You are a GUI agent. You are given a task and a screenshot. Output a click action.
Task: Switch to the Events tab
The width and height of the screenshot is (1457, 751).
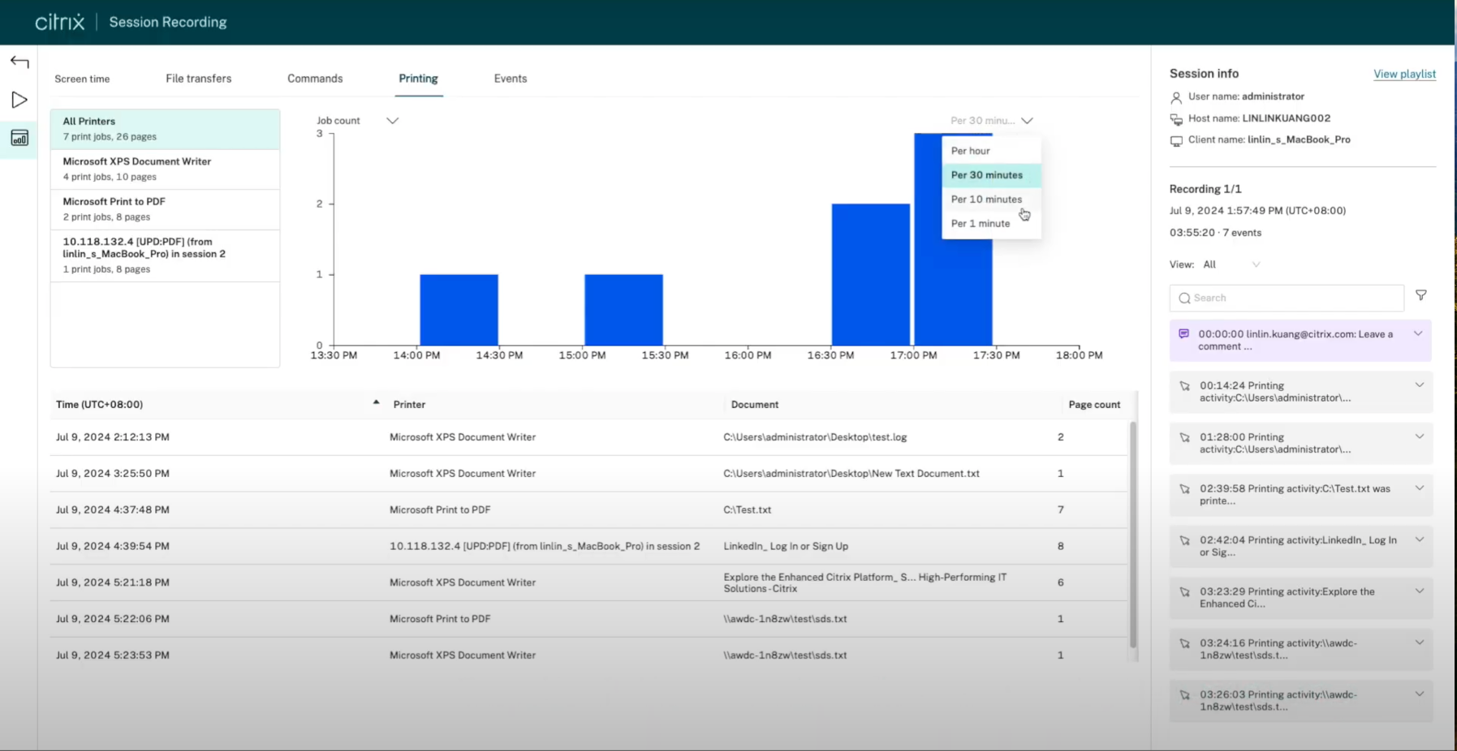point(510,79)
